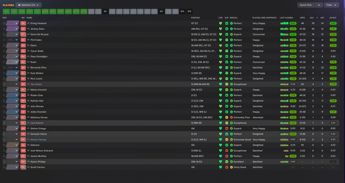
Task: Click James McAtee's last 5 games bars
Action: pyautogui.click(x=287, y=156)
